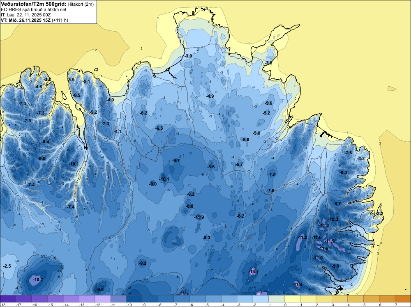
Task: Click the -5.1 temperature label
Action: click(86, 81)
